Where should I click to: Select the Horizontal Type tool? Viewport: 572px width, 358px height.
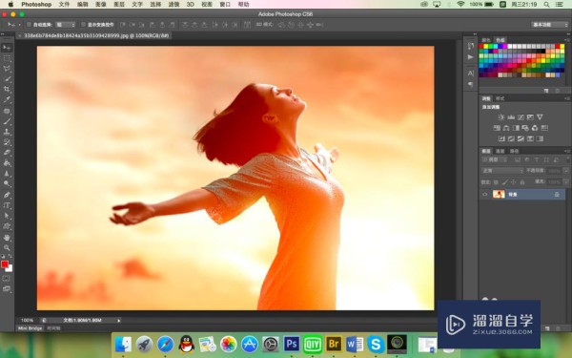[7, 205]
